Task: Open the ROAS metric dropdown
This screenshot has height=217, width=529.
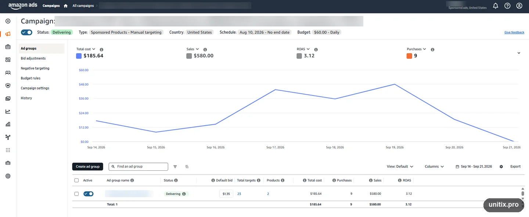Action: click(x=303, y=49)
